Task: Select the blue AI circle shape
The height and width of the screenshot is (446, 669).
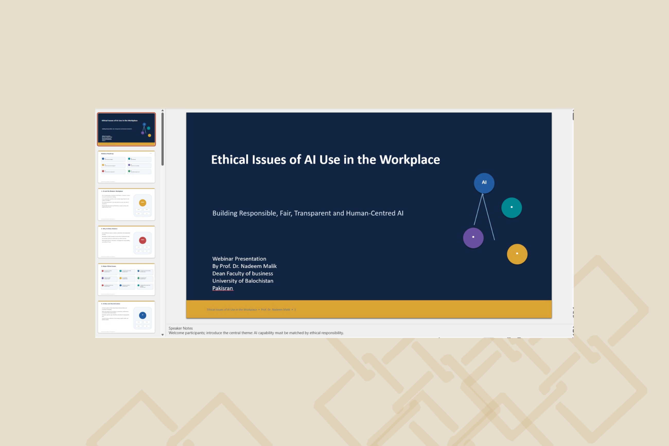Action: click(484, 183)
